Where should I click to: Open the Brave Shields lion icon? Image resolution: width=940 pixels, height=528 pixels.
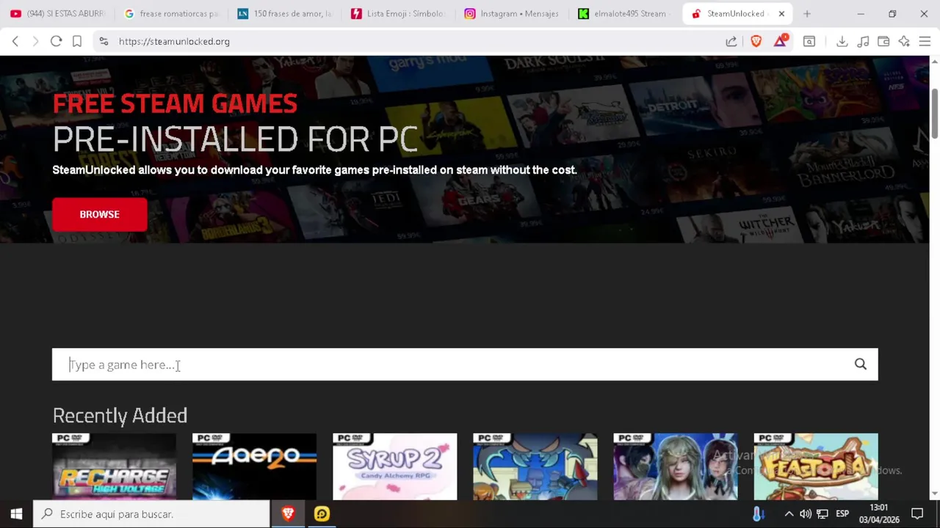[x=756, y=42]
